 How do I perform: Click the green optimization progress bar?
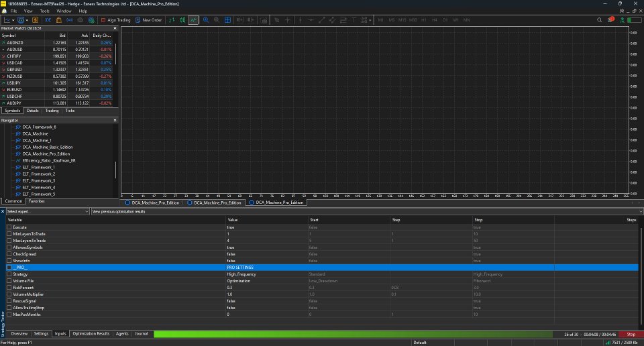pos(354,334)
